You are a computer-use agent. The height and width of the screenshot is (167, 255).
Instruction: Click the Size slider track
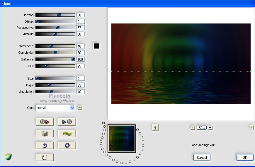click(x=55, y=78)
